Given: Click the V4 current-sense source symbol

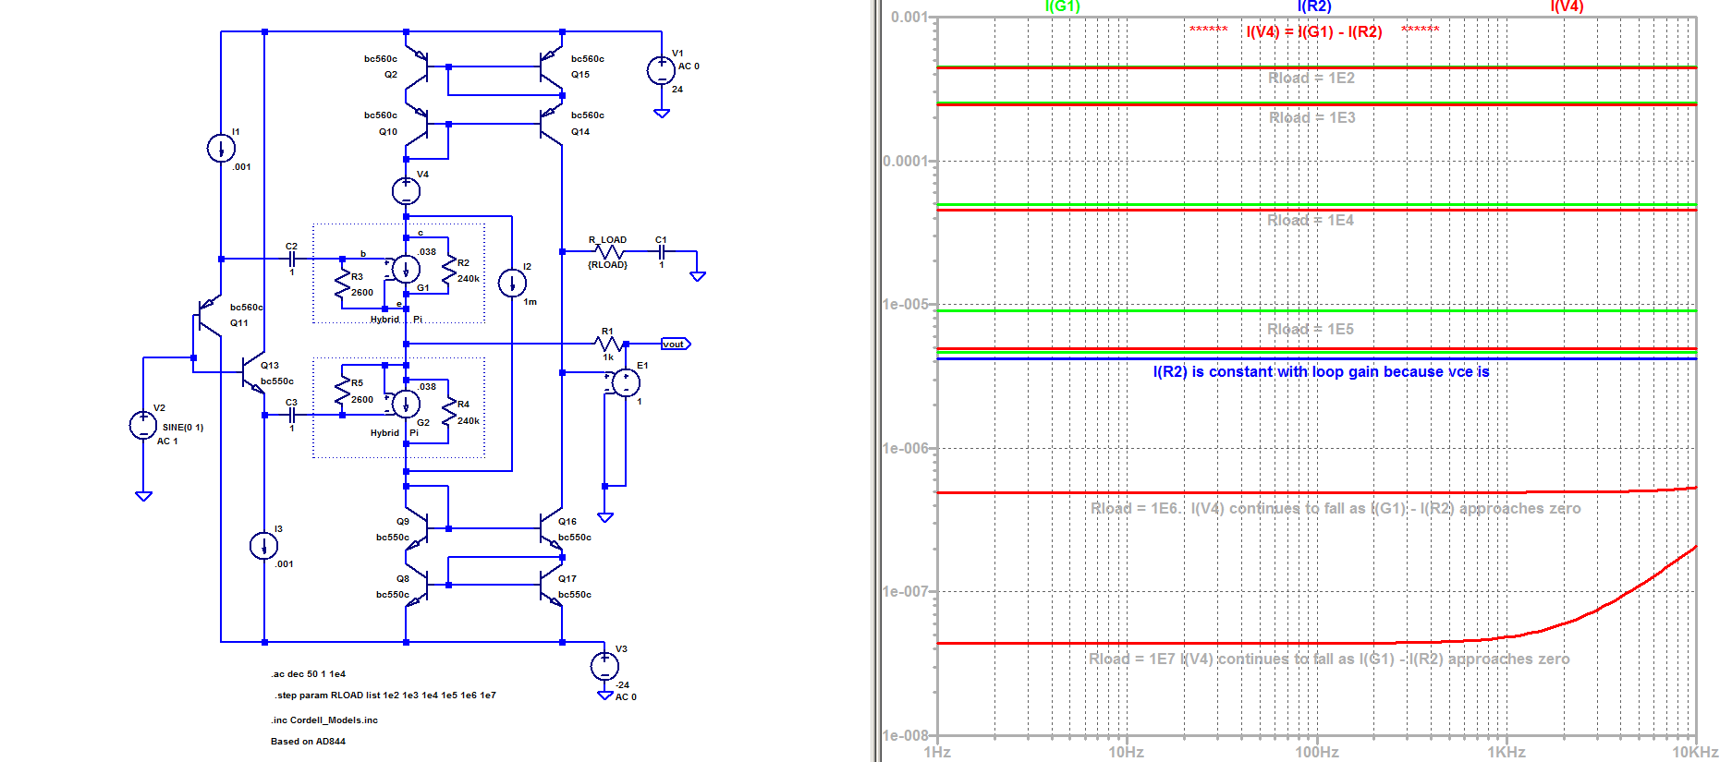Looking at the screenshot, I should pyautogui.click(x=406, y=191).
